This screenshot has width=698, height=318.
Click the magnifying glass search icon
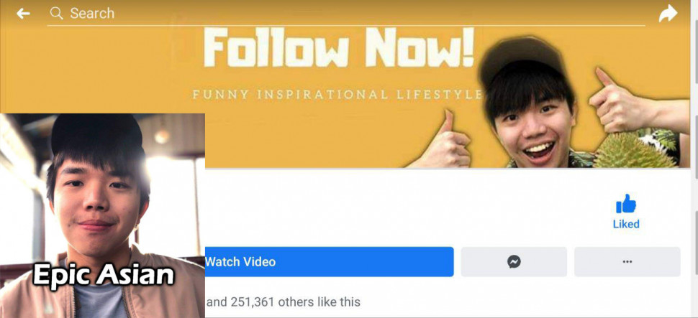coord(57,14)
